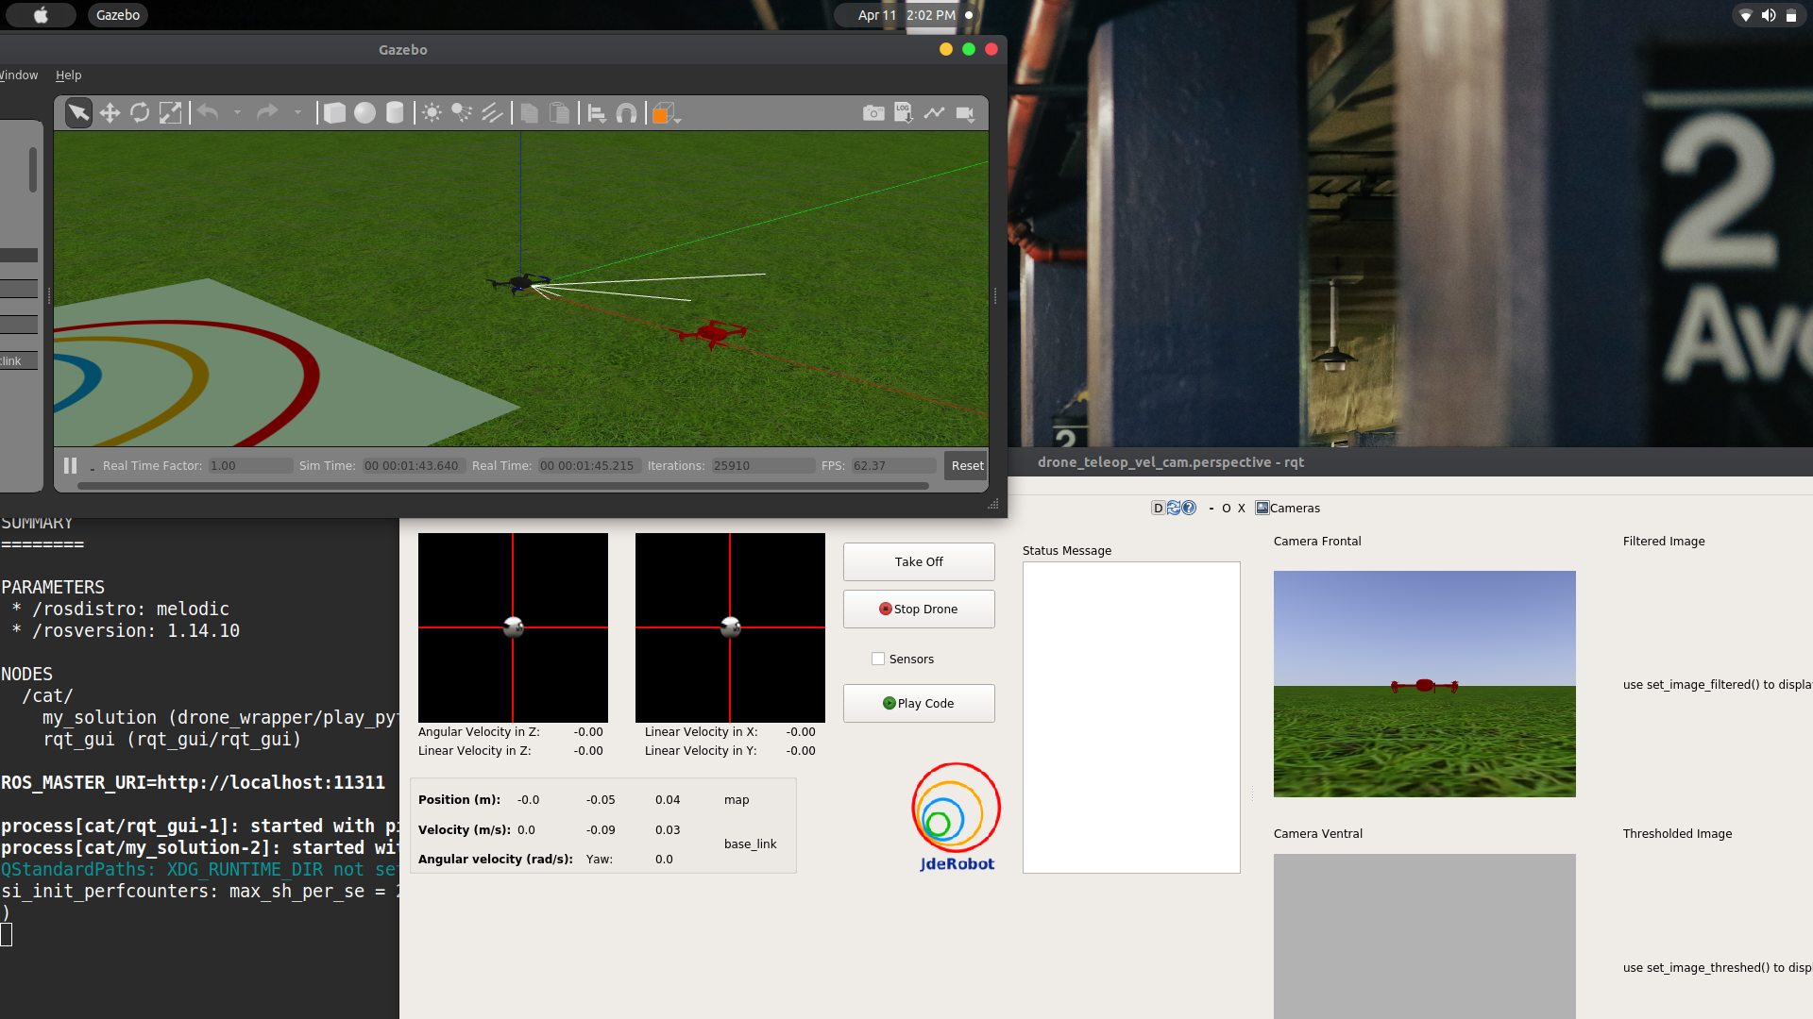The width and height of the screenshot is (1813, 1019).
Task: Expand the undo history dropdown
Action: click(238, 112)
